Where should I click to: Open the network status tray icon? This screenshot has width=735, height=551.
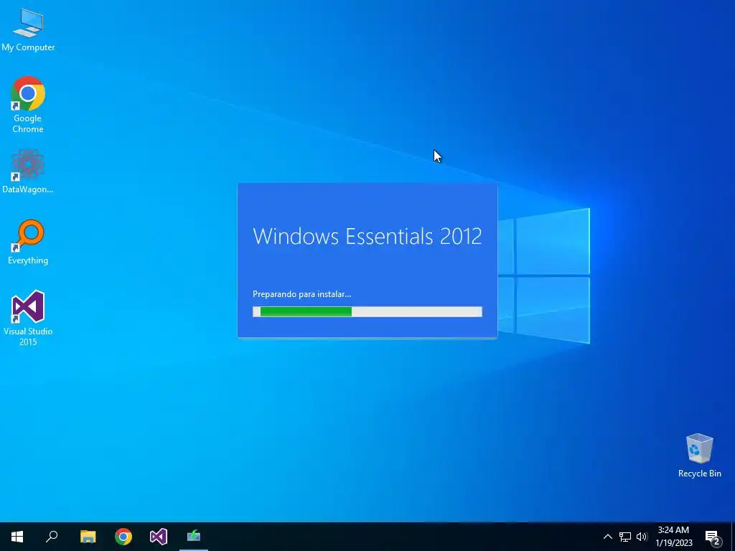[x=625, y=537]
